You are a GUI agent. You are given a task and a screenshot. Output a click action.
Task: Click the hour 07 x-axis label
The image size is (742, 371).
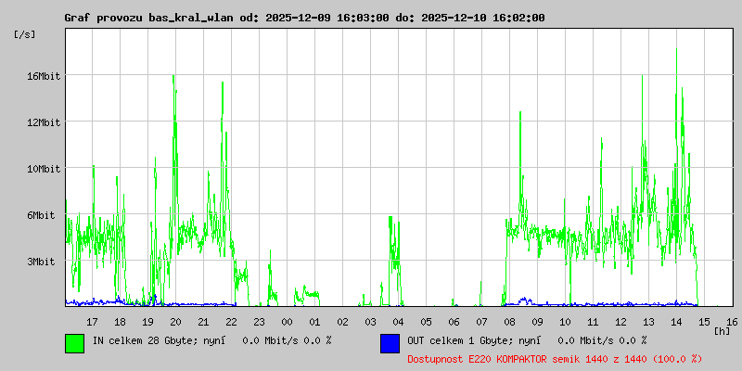[x=481, y=322]
